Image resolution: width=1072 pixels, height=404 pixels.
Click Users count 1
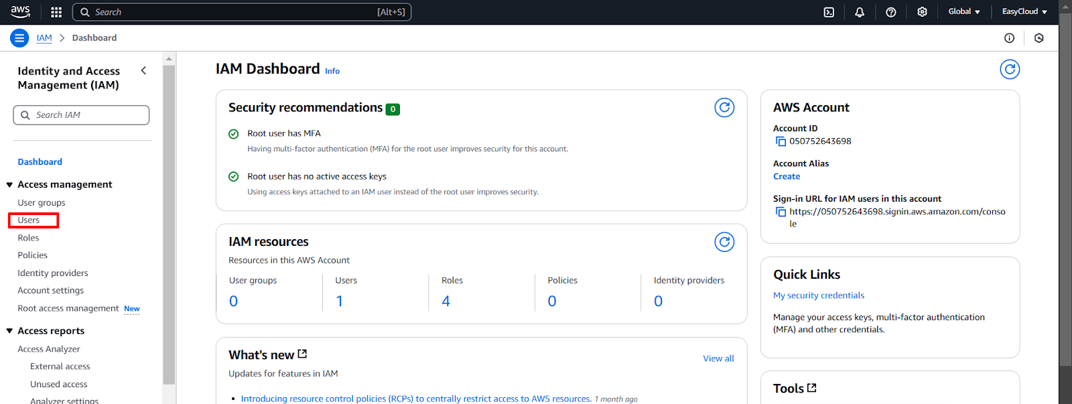(x=340, y=301)
